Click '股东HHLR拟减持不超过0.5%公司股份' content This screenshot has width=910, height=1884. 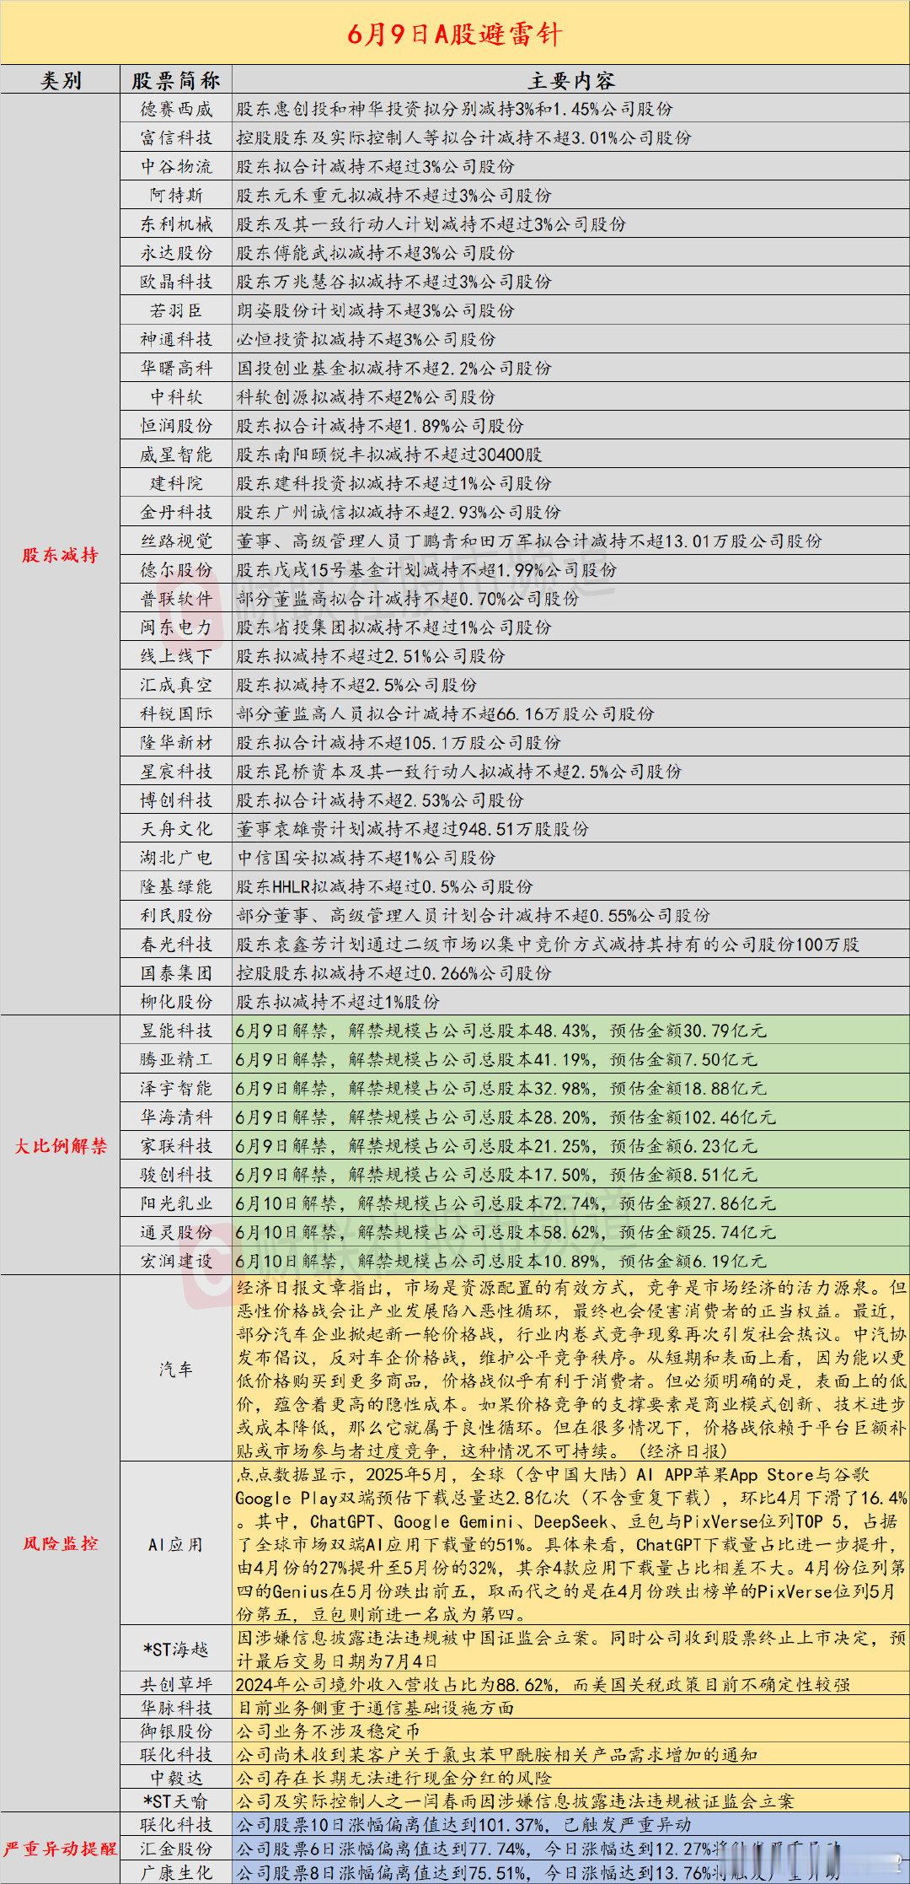pos(384,886)
